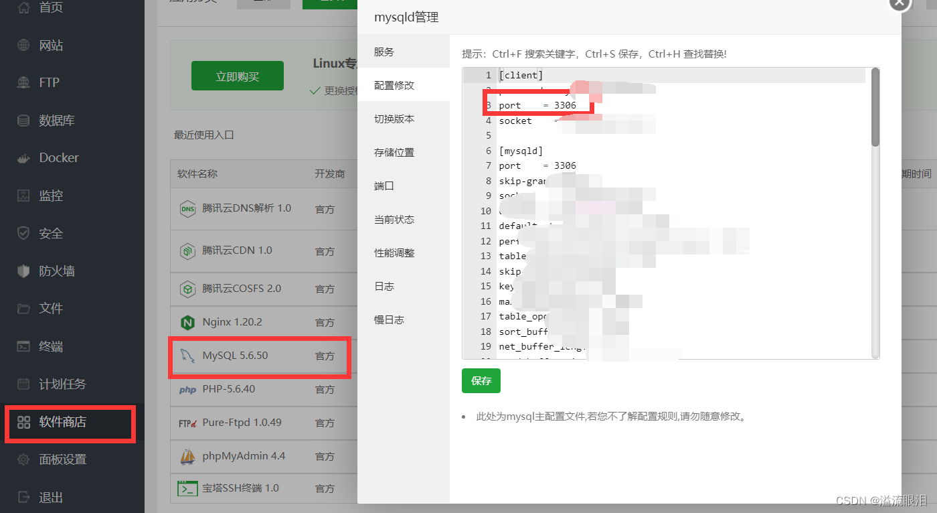View the 当前状态 tab
Image resolution: width=937 pixels, height=513 pixels.
tap(404, 220)
